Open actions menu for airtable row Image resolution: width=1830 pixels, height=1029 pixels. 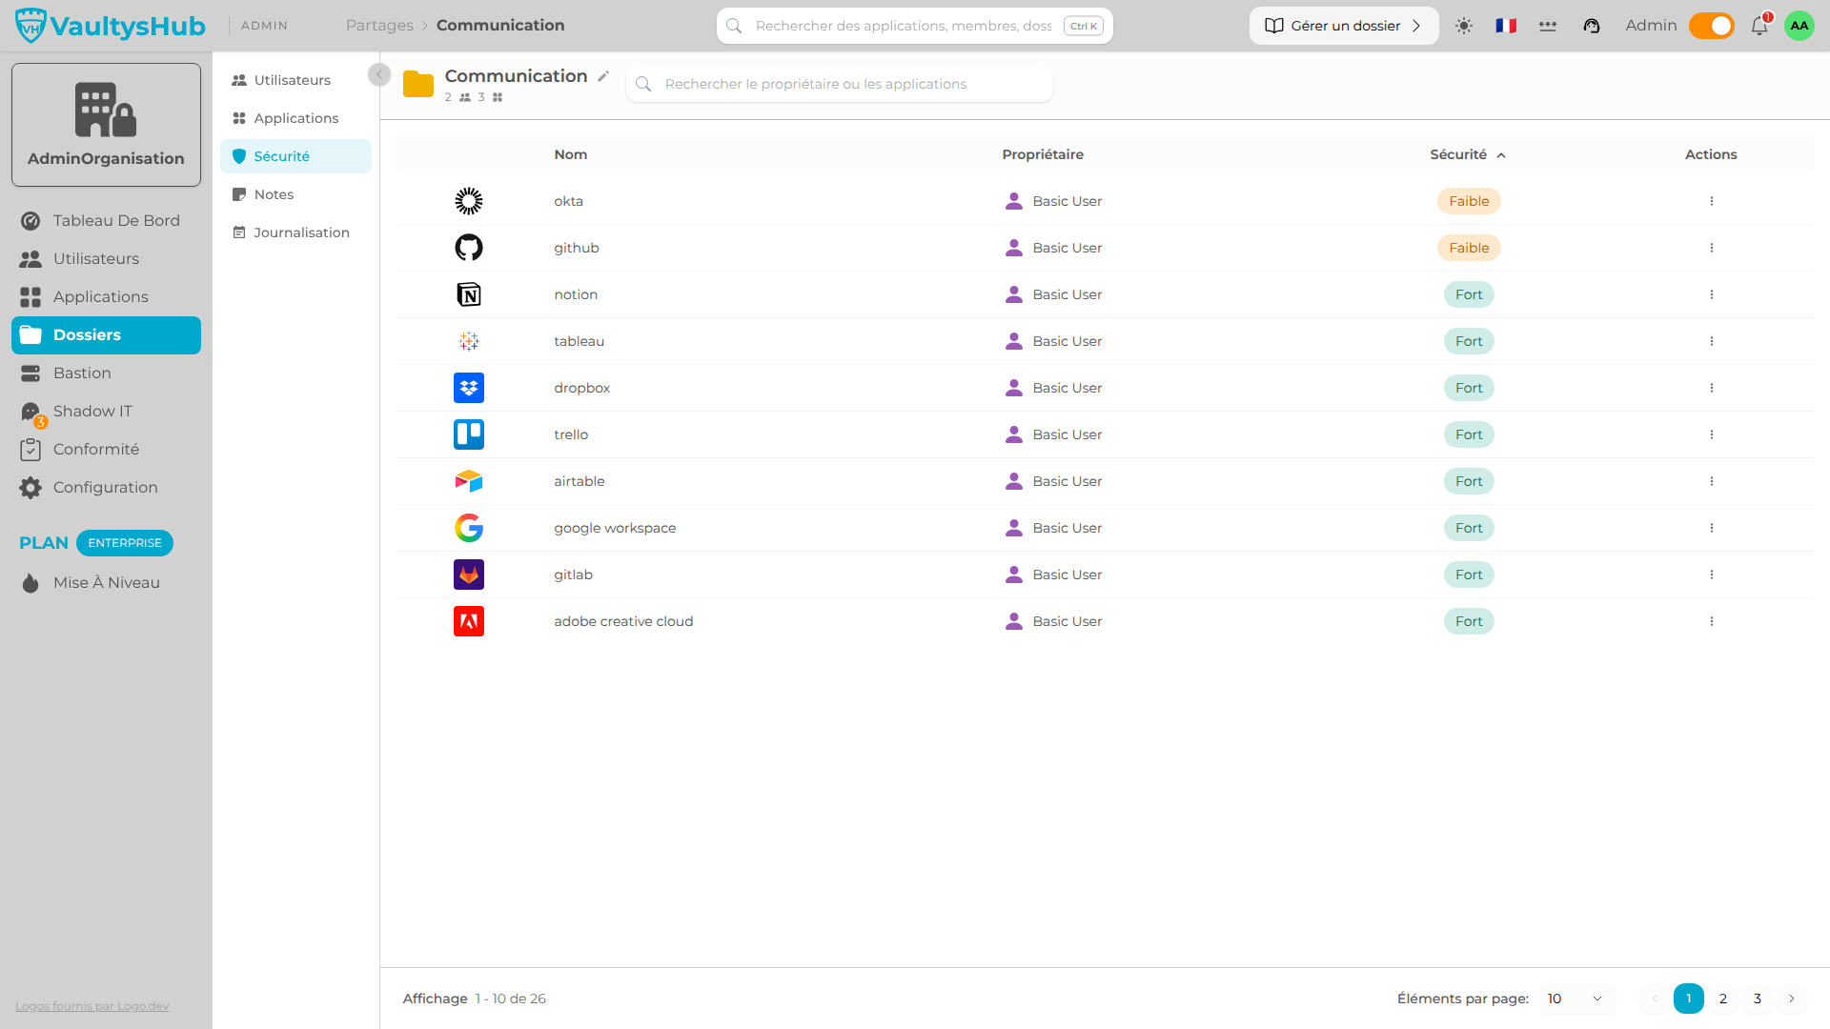click(1712, 481)
